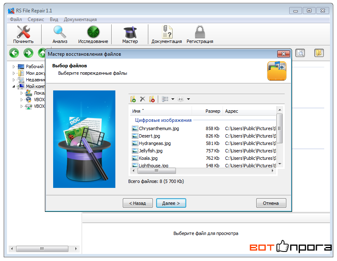This screenshot has height=261, width=337.
Task: Select the Lighthouse.jpg file name
Action: tap(153, 165)
